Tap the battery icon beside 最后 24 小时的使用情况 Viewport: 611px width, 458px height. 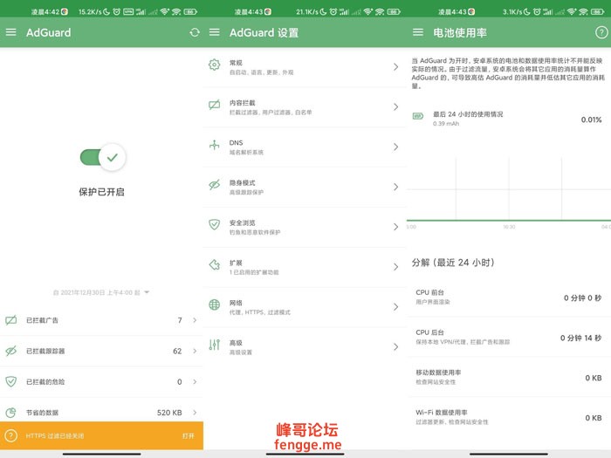coord(418,116)
